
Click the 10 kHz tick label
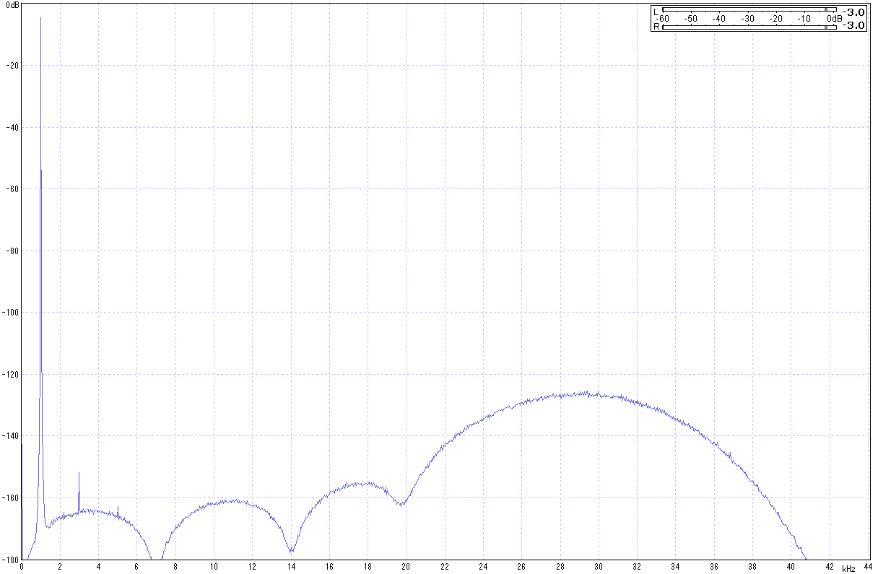(x=214, y=568)
